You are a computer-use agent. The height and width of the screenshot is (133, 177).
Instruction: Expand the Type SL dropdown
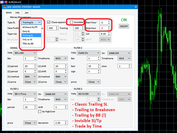click(32, 22)
